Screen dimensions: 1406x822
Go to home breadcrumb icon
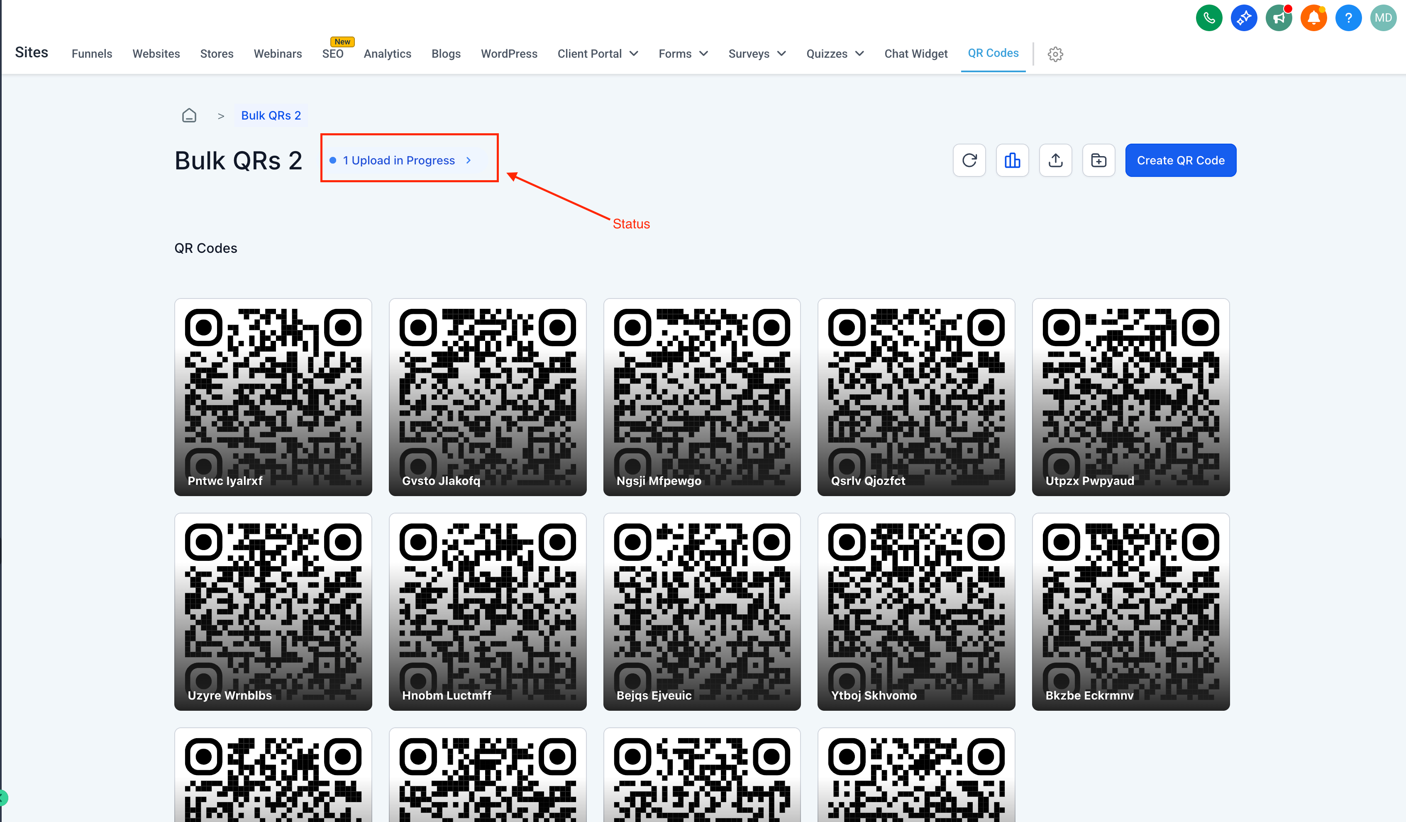pyautogui.click(x=189, y=115)
